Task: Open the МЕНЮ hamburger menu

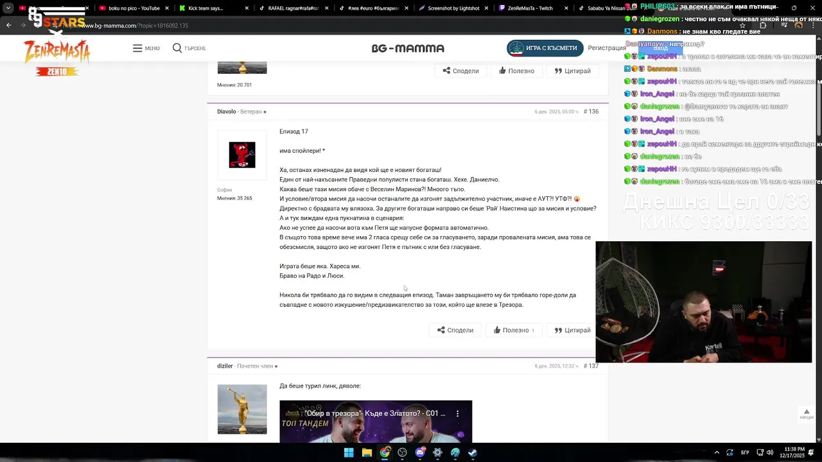Action: [x=146, y=48]
